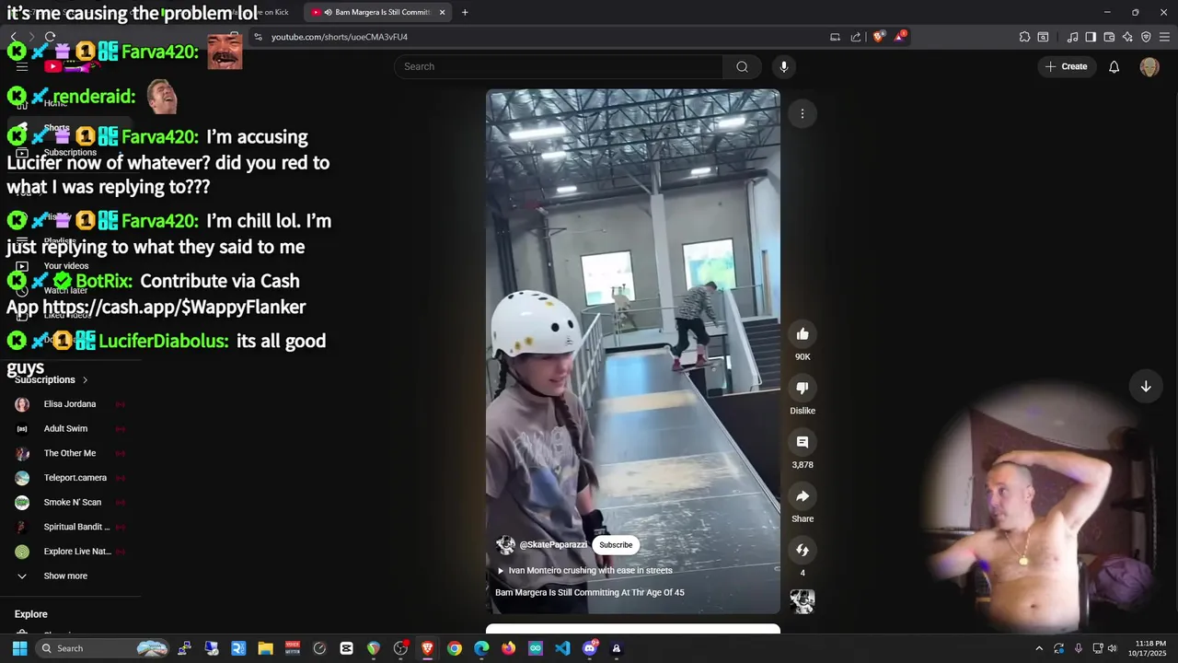Launch Google Chrome from taskbar
The width and height of the screenshot is (1178, 663).
[455, 648]
